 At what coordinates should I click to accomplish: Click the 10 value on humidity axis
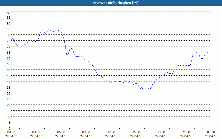click(9, 116)
